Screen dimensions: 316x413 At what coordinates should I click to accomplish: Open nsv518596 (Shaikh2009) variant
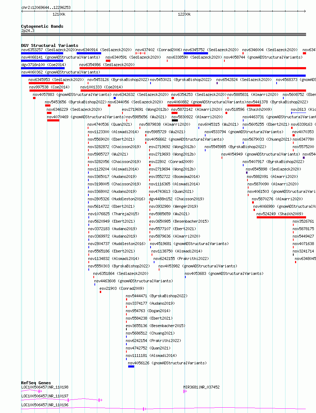pos(249,109)
